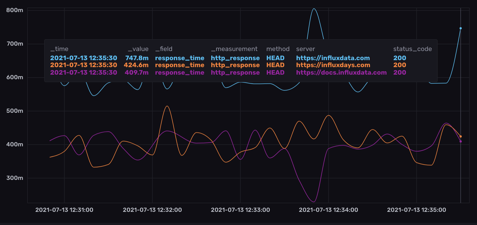This screenshot has height=225, width=477.
Task: Click the orange data point at the line's end
Action: (x=461, y=136)
